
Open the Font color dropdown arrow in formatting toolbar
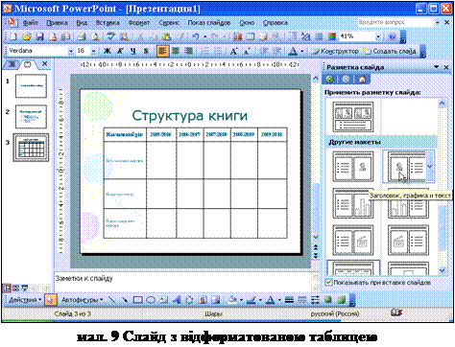coord(302,51)
